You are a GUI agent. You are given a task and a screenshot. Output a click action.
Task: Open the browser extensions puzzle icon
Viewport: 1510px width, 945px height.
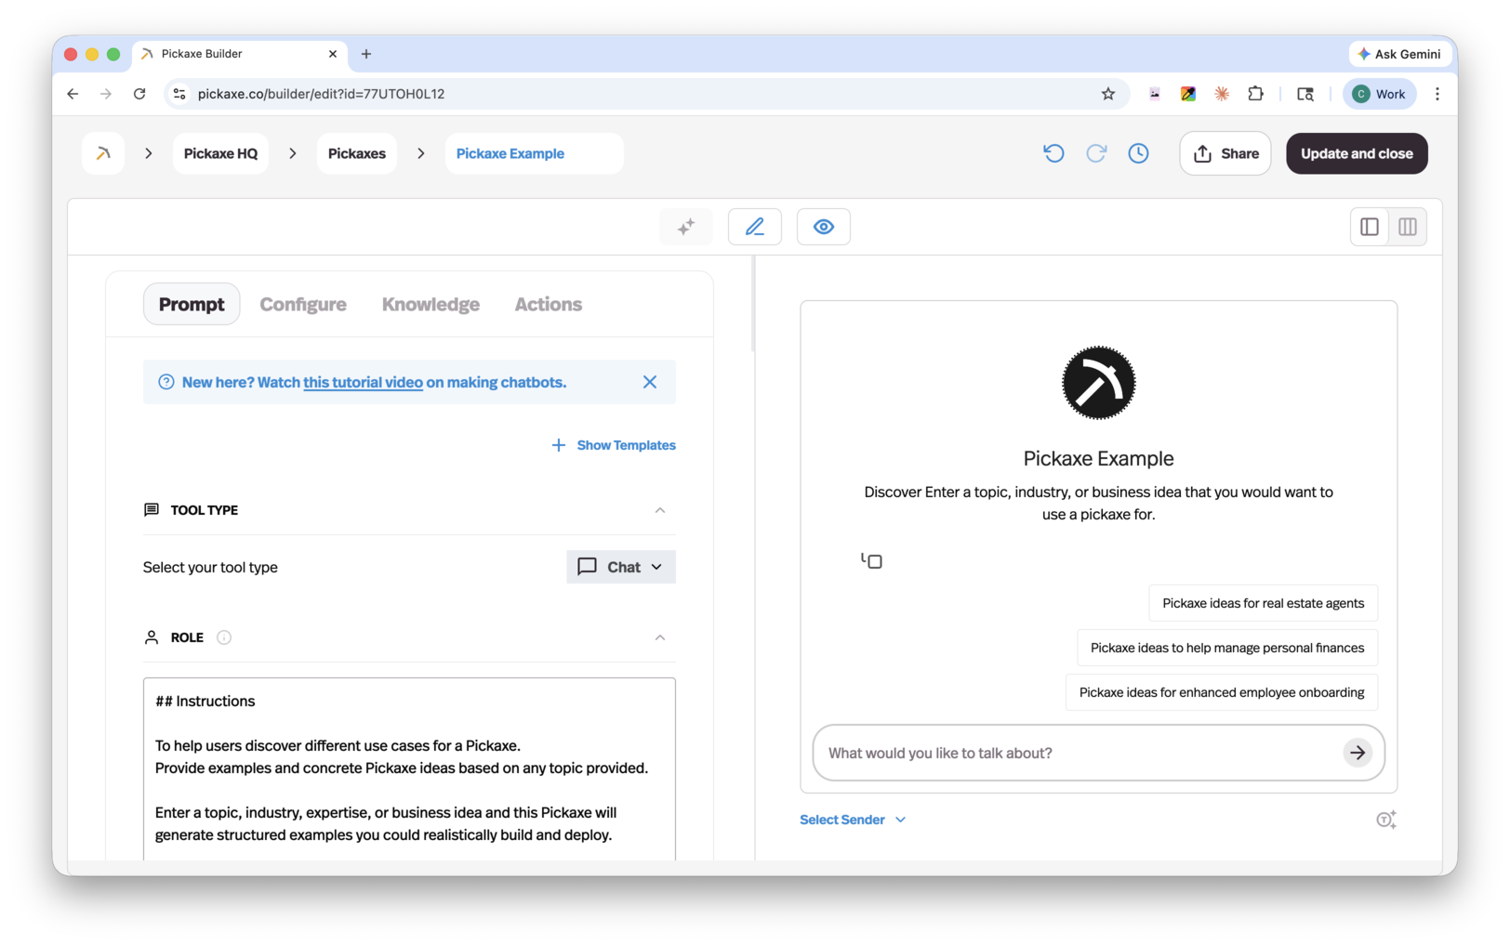[x=1255, y=94]
